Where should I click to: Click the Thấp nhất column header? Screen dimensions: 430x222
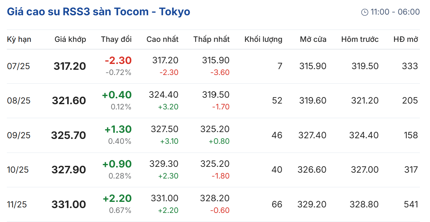(211, 40)
